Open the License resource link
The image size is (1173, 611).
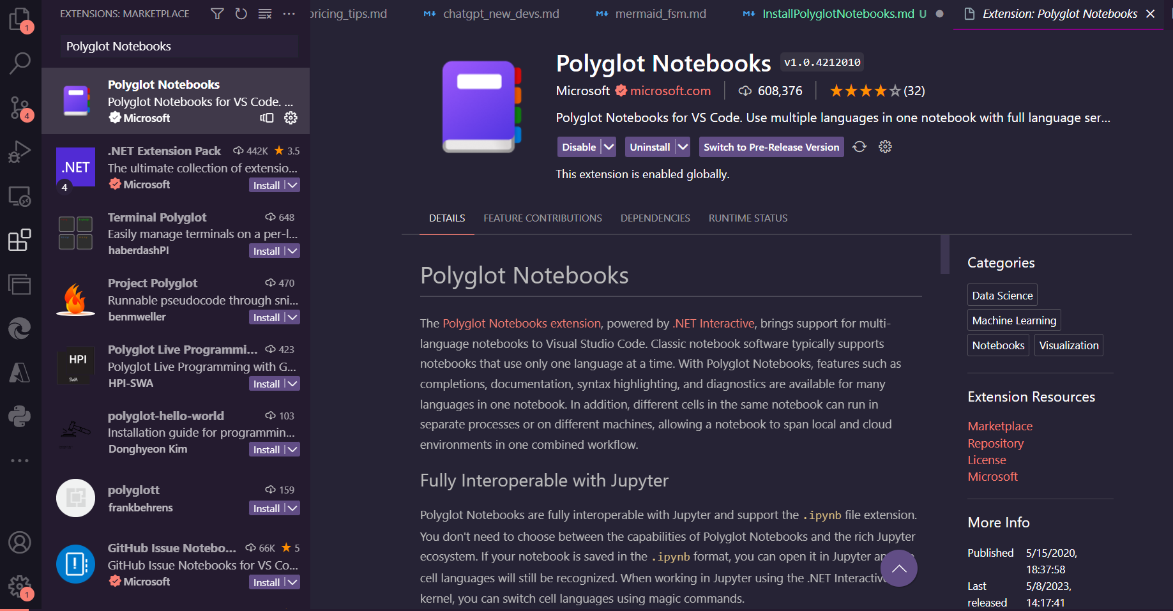(x=987, y=460)
